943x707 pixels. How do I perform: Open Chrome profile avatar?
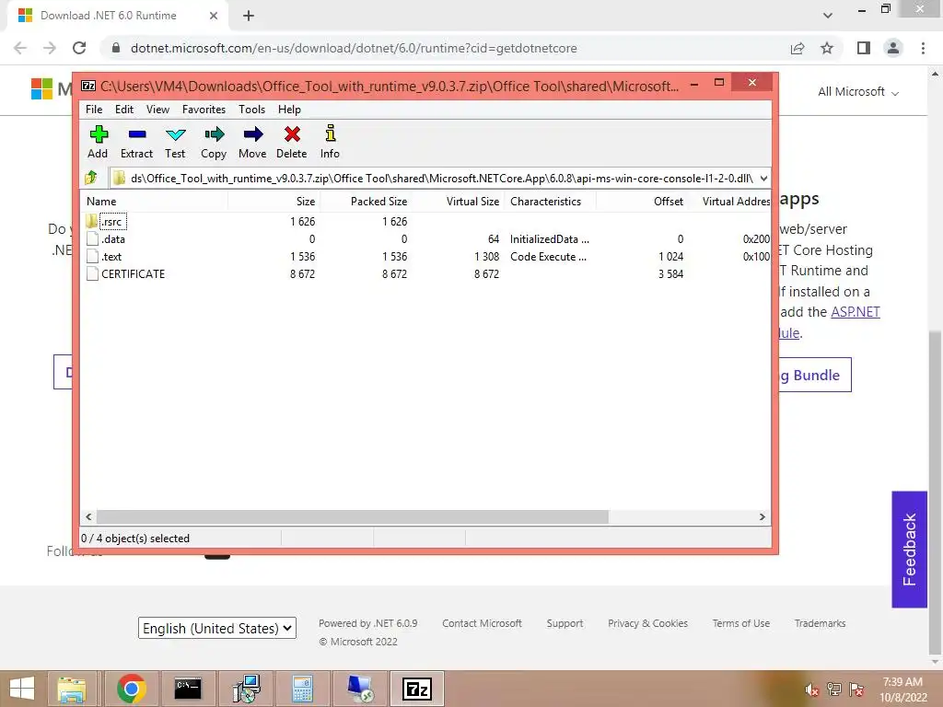893,48
